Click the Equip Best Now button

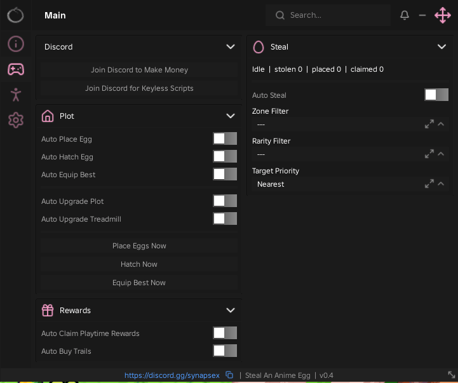click(x=139, y=283)
